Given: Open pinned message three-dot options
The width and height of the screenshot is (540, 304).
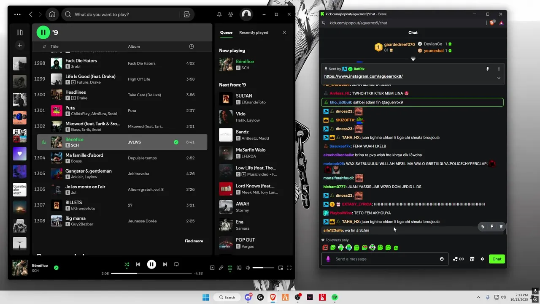Looking at the screenshot, I should tap(499, 69).
